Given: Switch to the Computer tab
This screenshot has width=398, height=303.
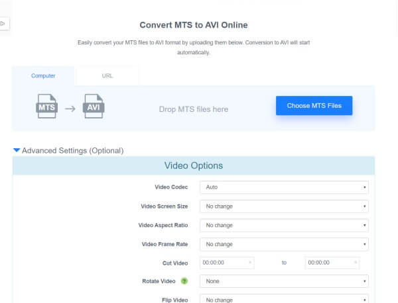Looking at the screenshot, I should coord(43,75).
